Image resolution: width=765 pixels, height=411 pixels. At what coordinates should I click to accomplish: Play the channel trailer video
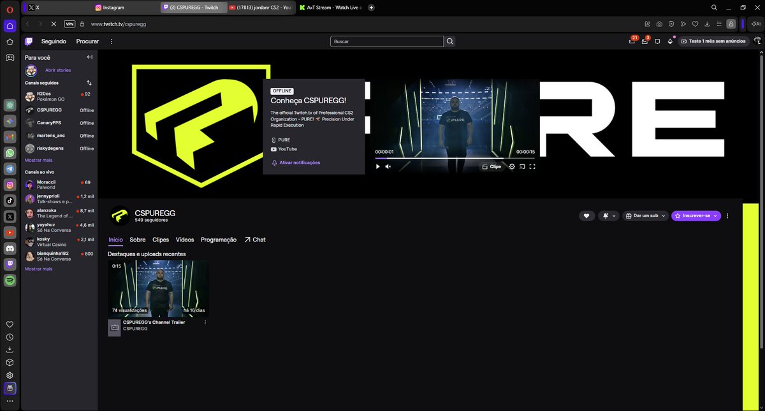[377, 166]
